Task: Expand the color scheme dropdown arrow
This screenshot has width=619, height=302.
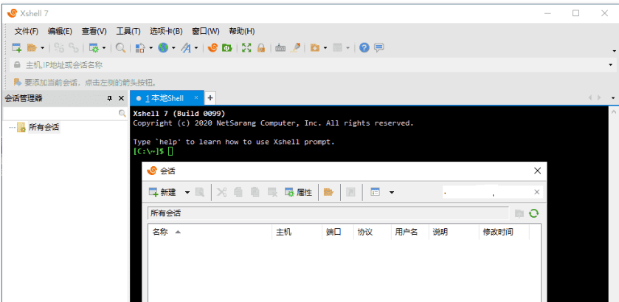Action: tap(151, 48)
